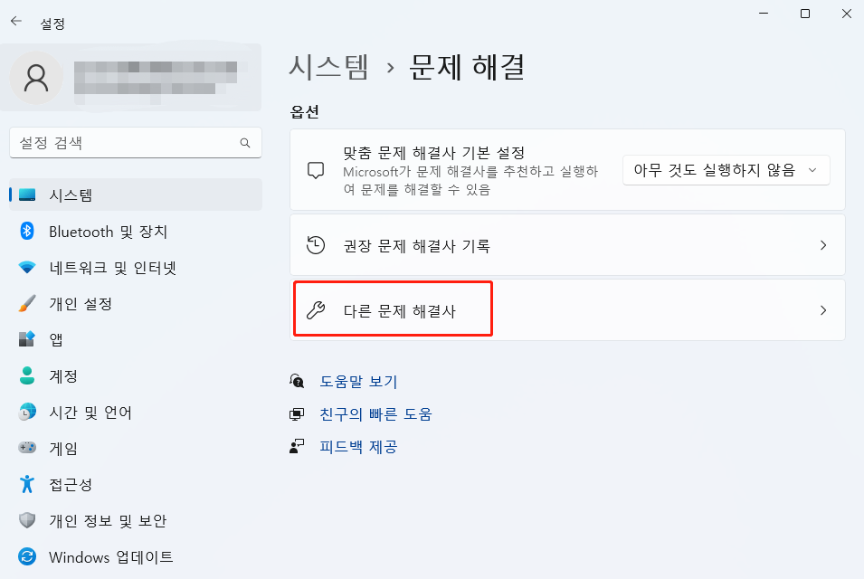The width and height of the screenshot is (864, 579).
Task: Expand 권장 문제 해결사 기록
Action: click(566, 244)
